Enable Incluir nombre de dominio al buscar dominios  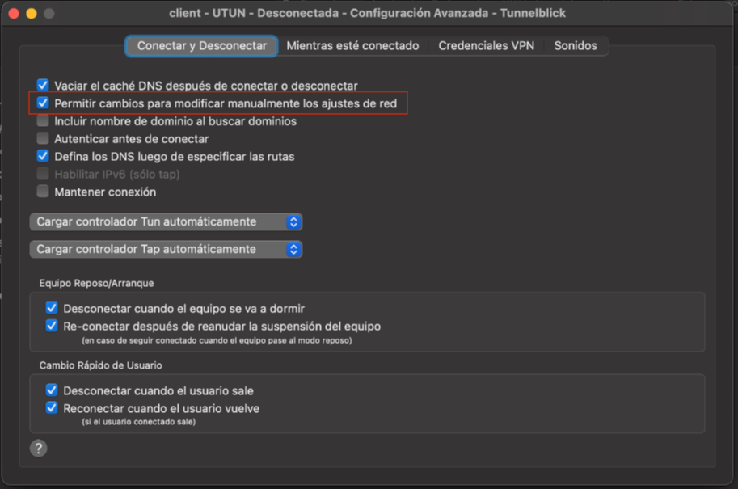(x=43, y=121)
